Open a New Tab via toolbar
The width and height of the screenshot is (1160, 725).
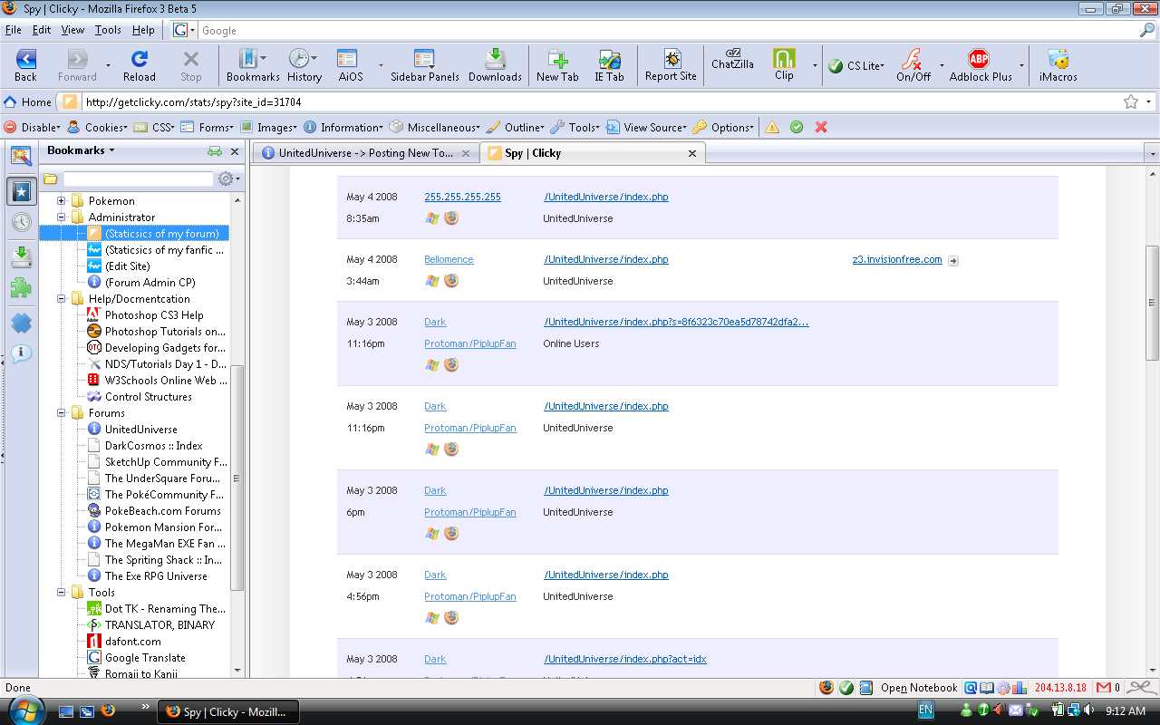coord(557,65)
